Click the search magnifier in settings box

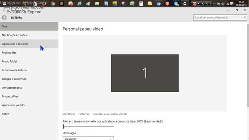(245, 17)
